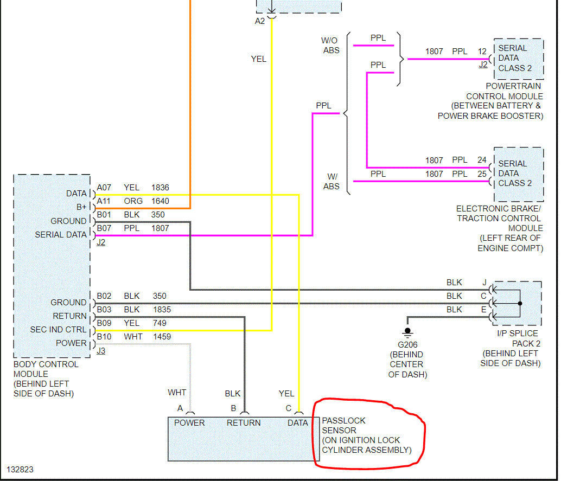Click terminal J on splice pack
This screenshot has height=481, width=561.
(484, 282)
